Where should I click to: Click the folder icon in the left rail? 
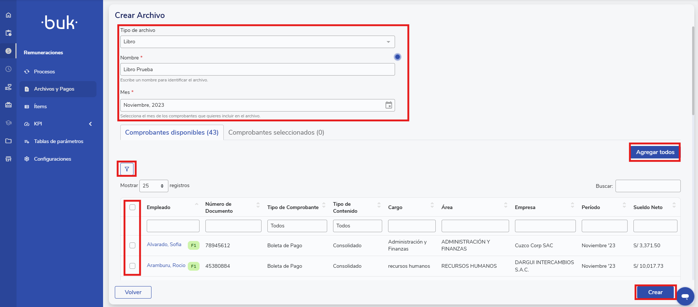click(8, 141)
